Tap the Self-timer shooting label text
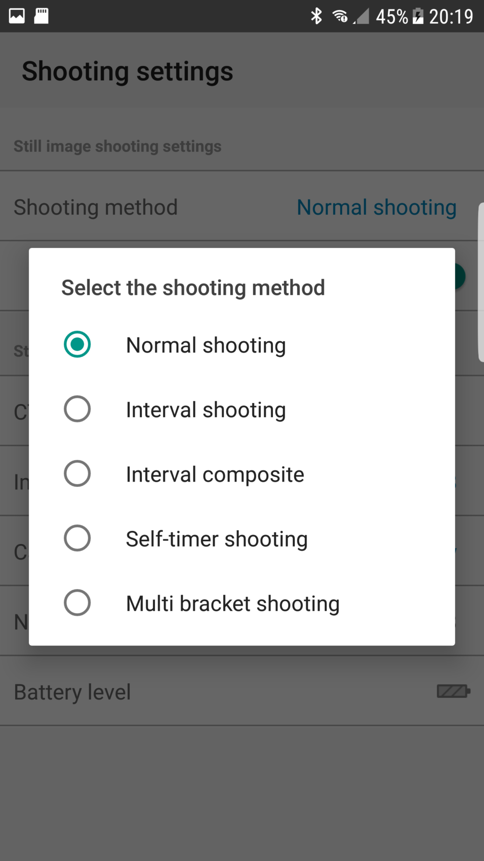484x861 pixels. 216,539
